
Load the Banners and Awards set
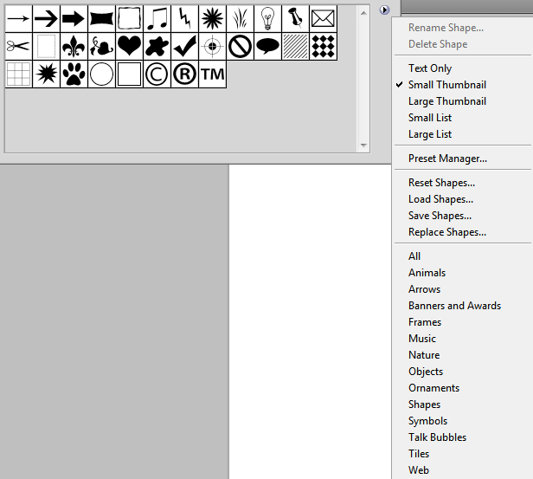pos(454,306)
